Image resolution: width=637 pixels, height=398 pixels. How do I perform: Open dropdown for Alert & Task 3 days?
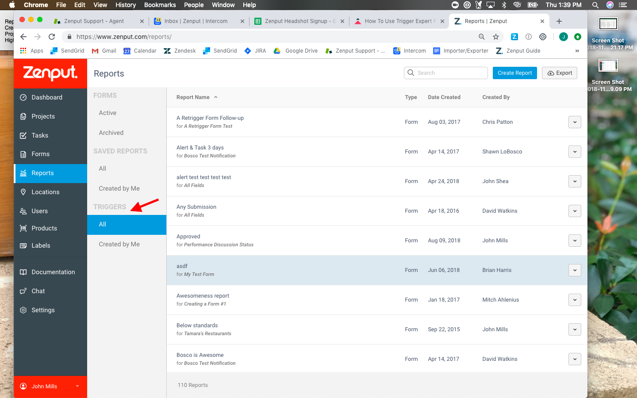pos(575,152)
